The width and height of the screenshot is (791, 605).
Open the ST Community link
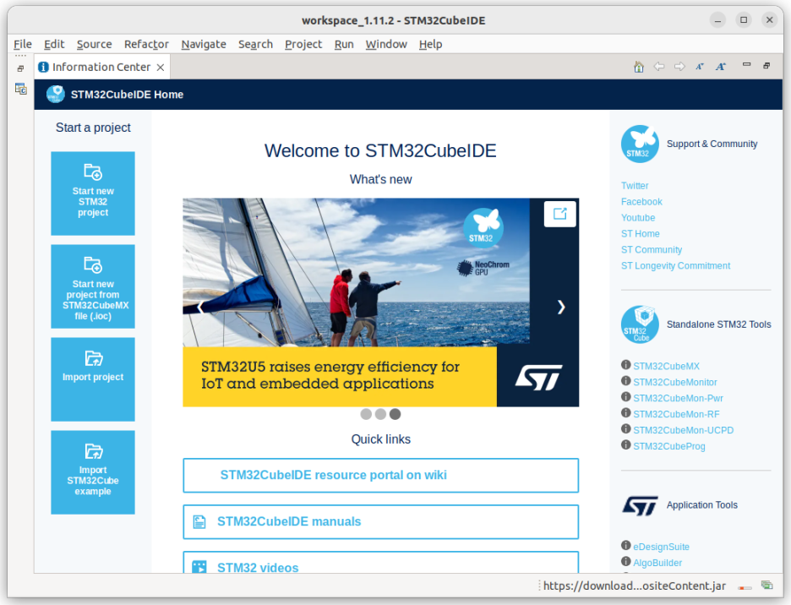coord(652,250)
